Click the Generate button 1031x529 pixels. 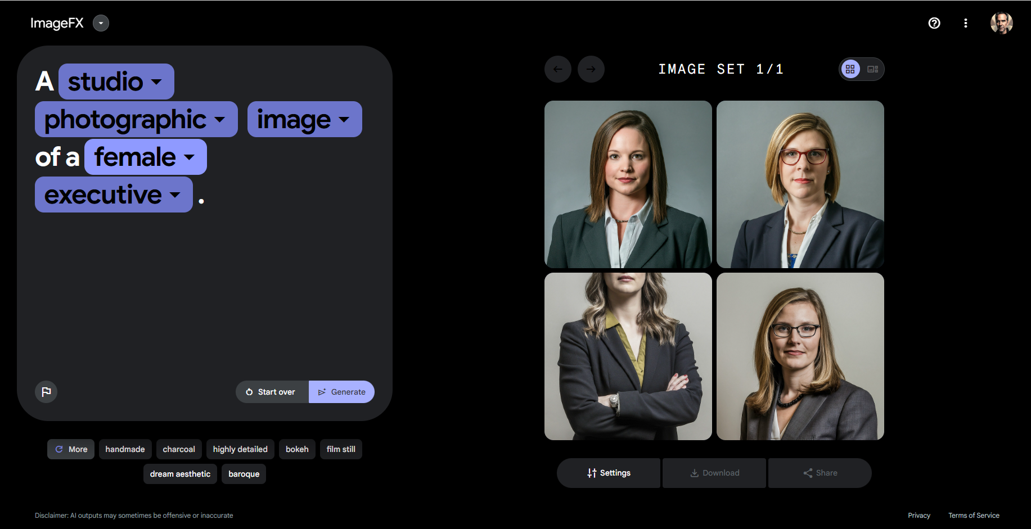[341, 392]
